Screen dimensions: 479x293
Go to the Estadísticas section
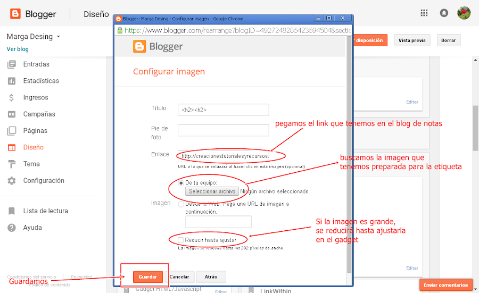click(41, 81)
